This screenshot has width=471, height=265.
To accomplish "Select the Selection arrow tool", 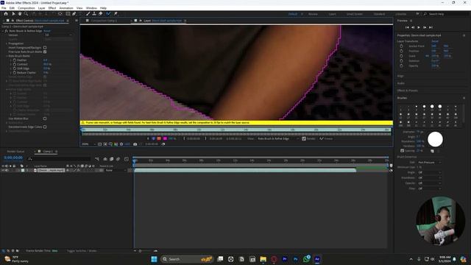I will coord(13,14).
